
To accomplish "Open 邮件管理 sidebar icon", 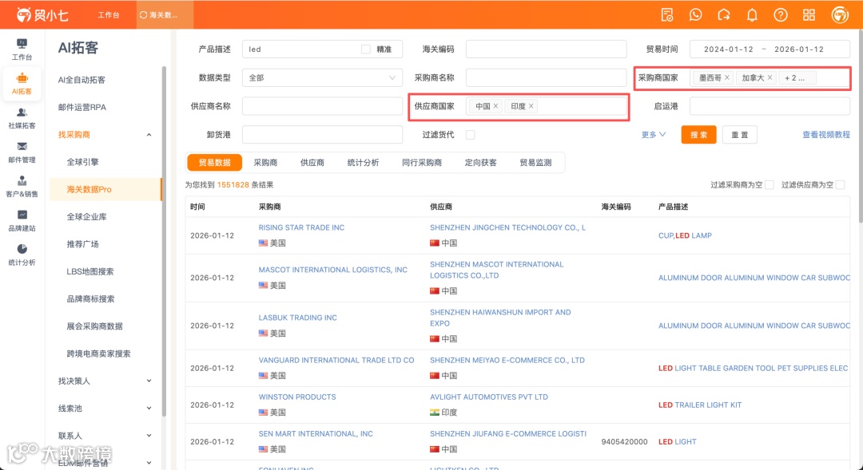I will pos(22,152).
